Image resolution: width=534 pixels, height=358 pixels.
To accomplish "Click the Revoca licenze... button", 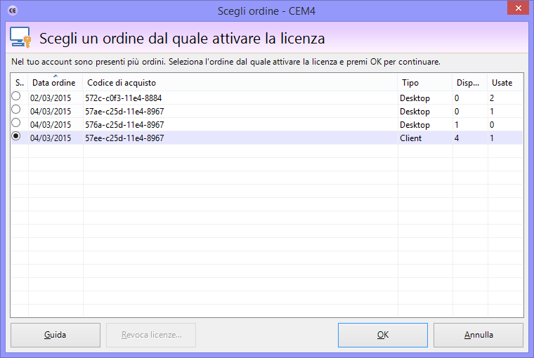I will [151, 336].
